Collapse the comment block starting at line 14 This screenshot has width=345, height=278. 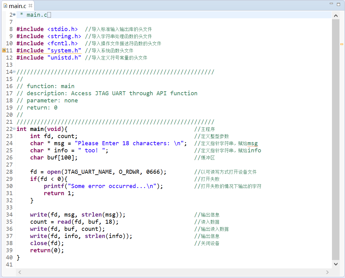coord(14,71)
